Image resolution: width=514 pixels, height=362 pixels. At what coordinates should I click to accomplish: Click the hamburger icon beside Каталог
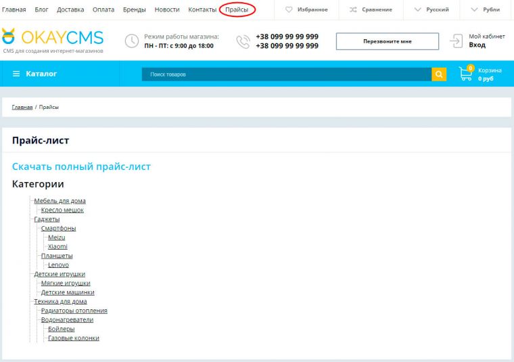16,74
